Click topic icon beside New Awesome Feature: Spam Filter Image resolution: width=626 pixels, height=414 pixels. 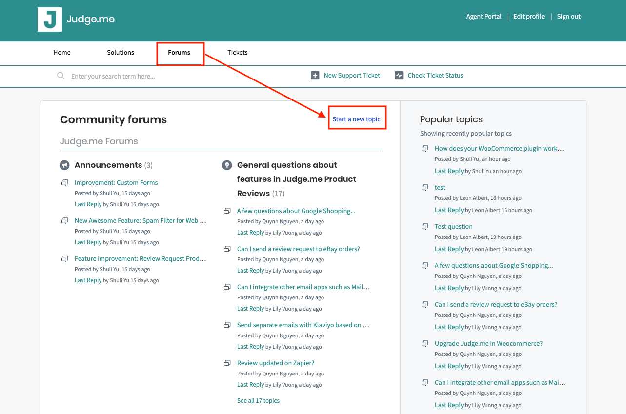64,221
